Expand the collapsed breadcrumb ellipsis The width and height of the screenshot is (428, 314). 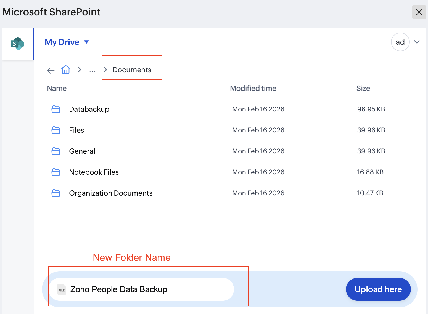click(x=92, y=70)
